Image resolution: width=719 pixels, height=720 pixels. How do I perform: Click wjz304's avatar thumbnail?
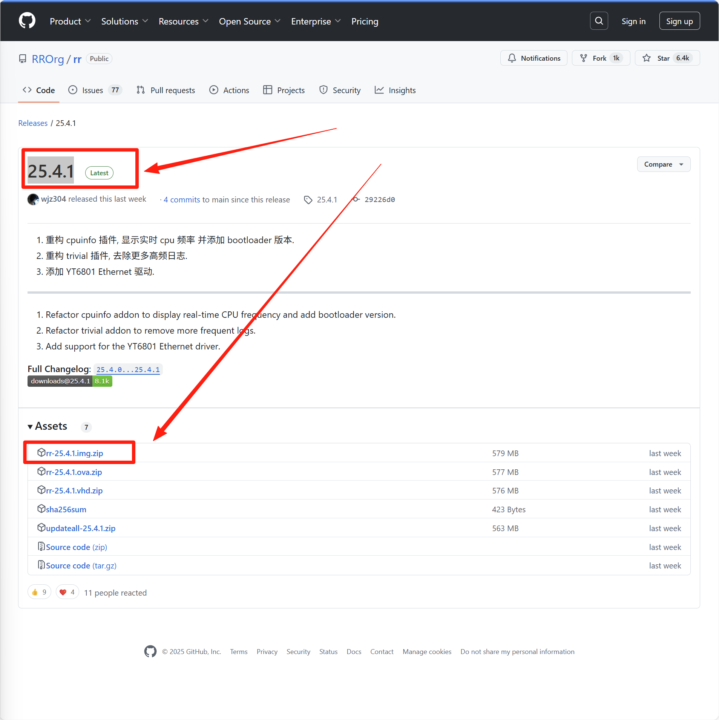coord(33,199)
